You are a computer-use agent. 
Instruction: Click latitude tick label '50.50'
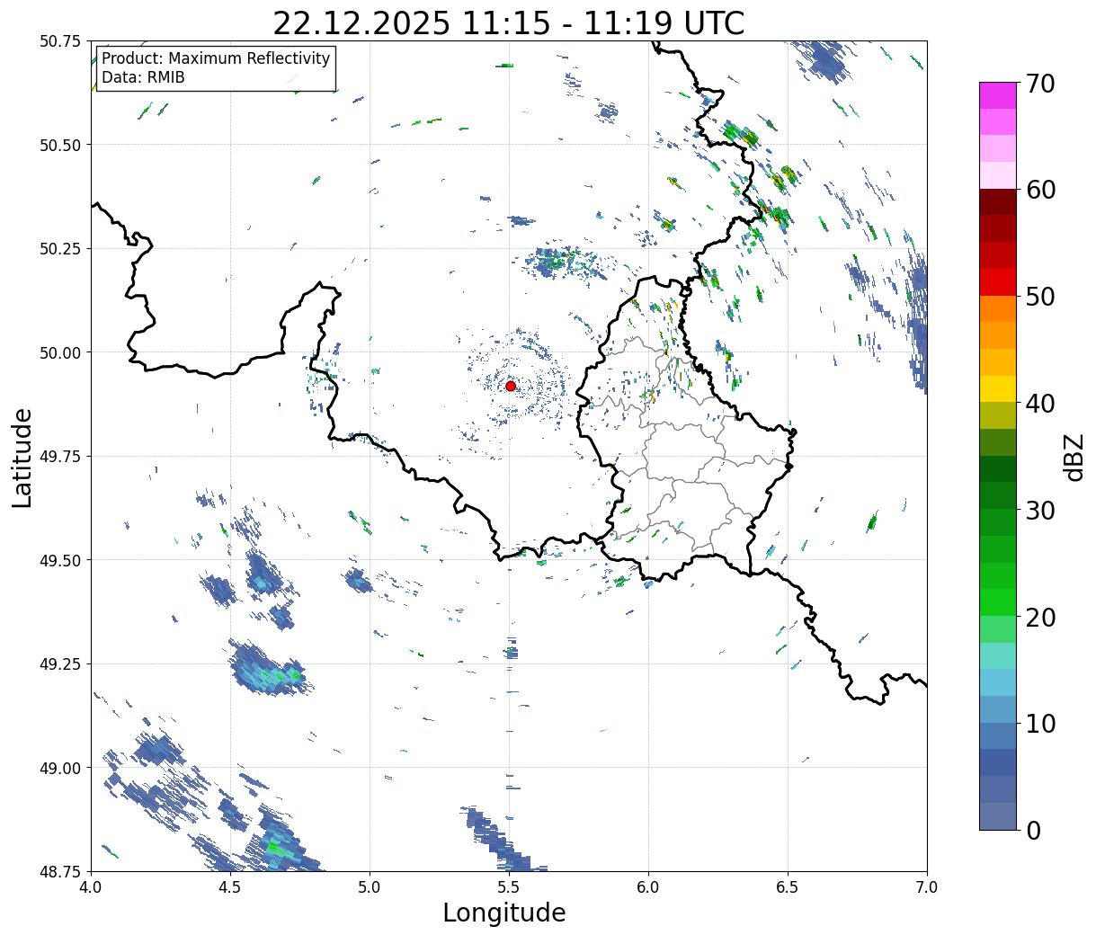pos(59,145)
